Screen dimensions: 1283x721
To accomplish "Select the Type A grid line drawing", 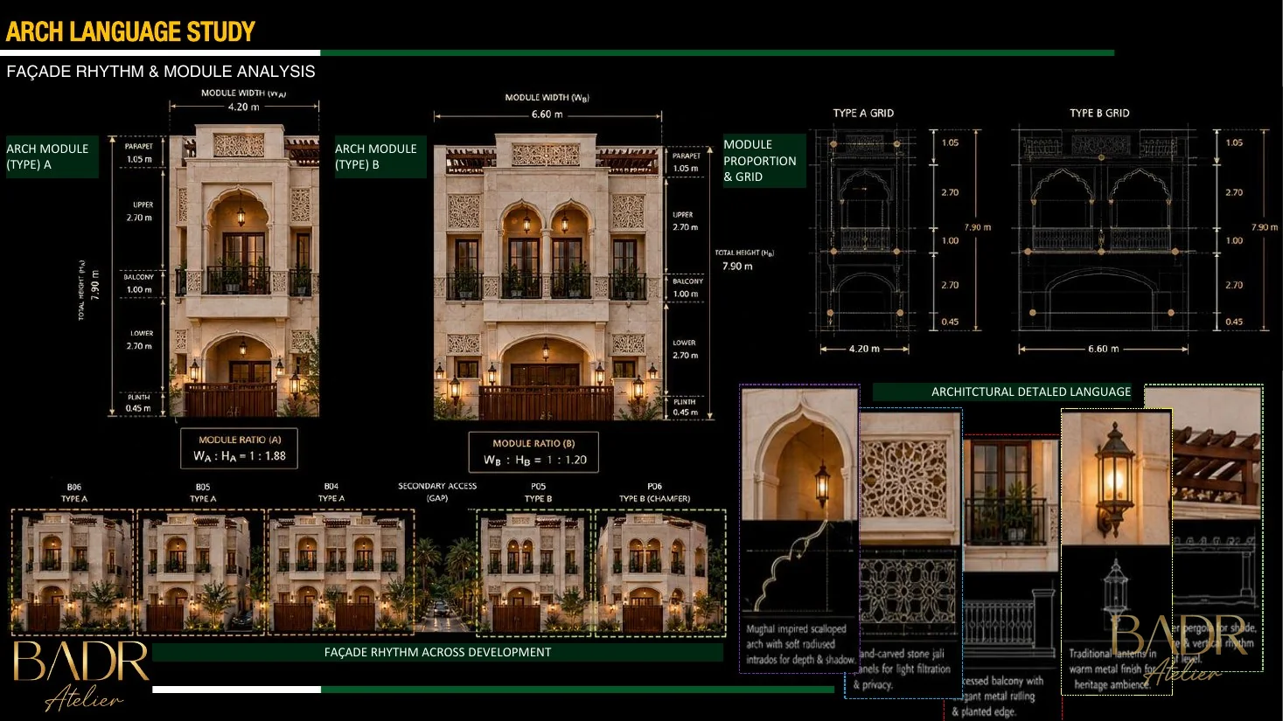I will click(864, 231).
